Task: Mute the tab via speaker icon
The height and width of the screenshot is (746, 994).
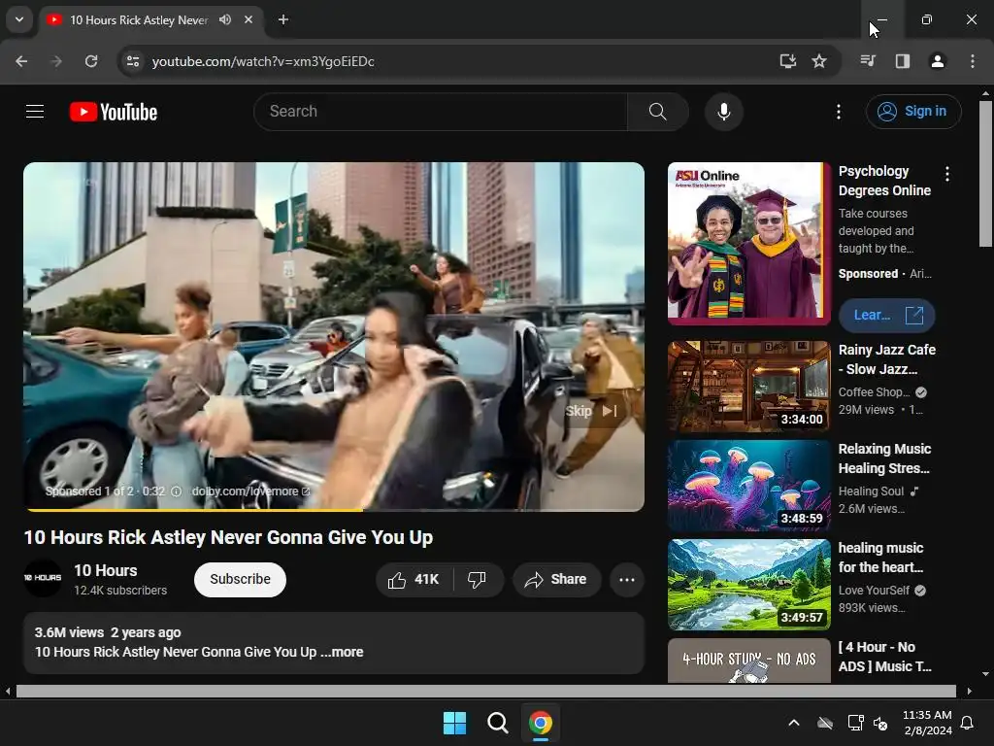Action: [225, 19]
